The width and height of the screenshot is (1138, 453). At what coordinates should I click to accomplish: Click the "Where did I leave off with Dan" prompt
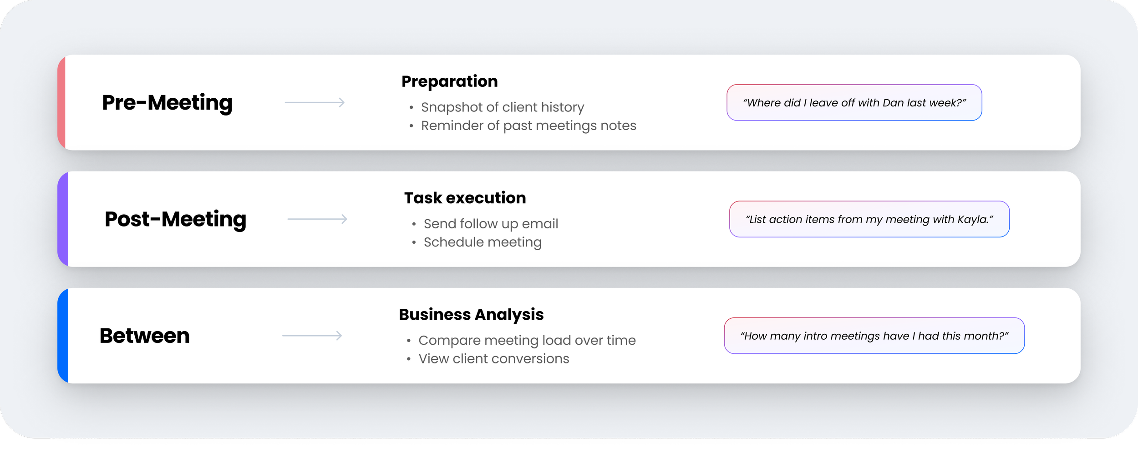[854, 102]
